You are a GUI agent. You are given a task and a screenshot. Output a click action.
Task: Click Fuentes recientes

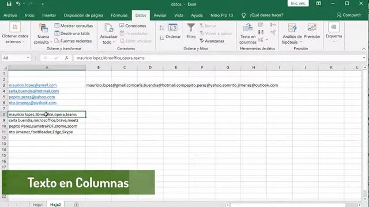click(x=73, y=41)
